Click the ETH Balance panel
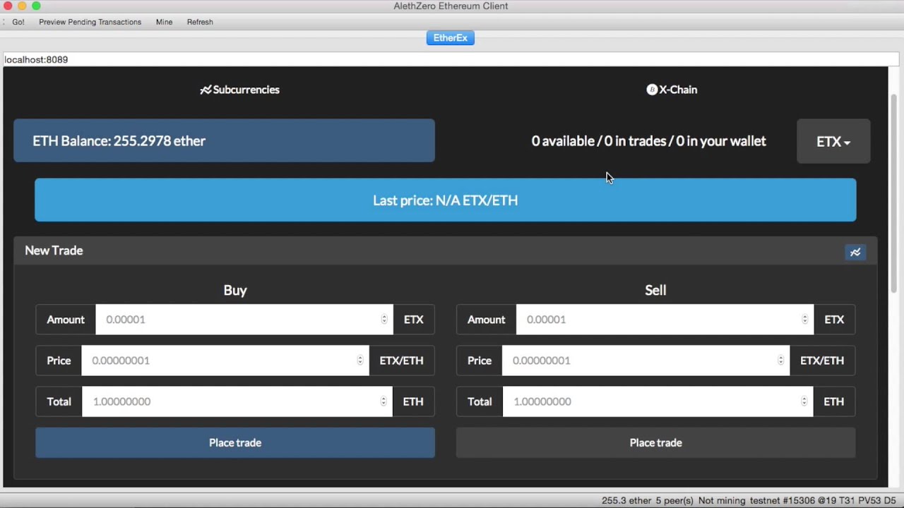Viewport: 904px width, 508px height. [224, 140]
